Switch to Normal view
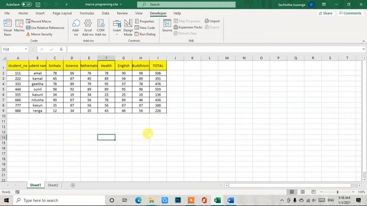This screenshot has height=206, width=367. [x=292, y=192]
